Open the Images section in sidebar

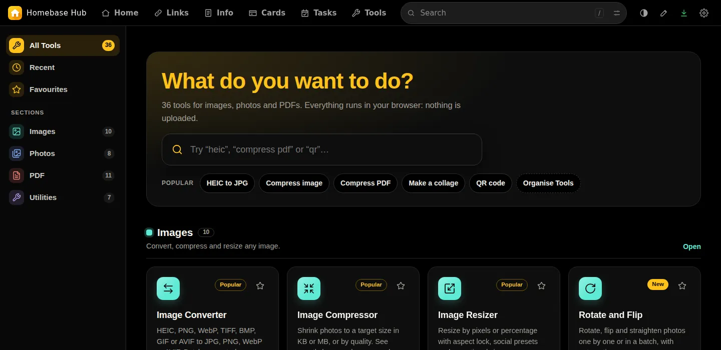(x=63, y=131)
